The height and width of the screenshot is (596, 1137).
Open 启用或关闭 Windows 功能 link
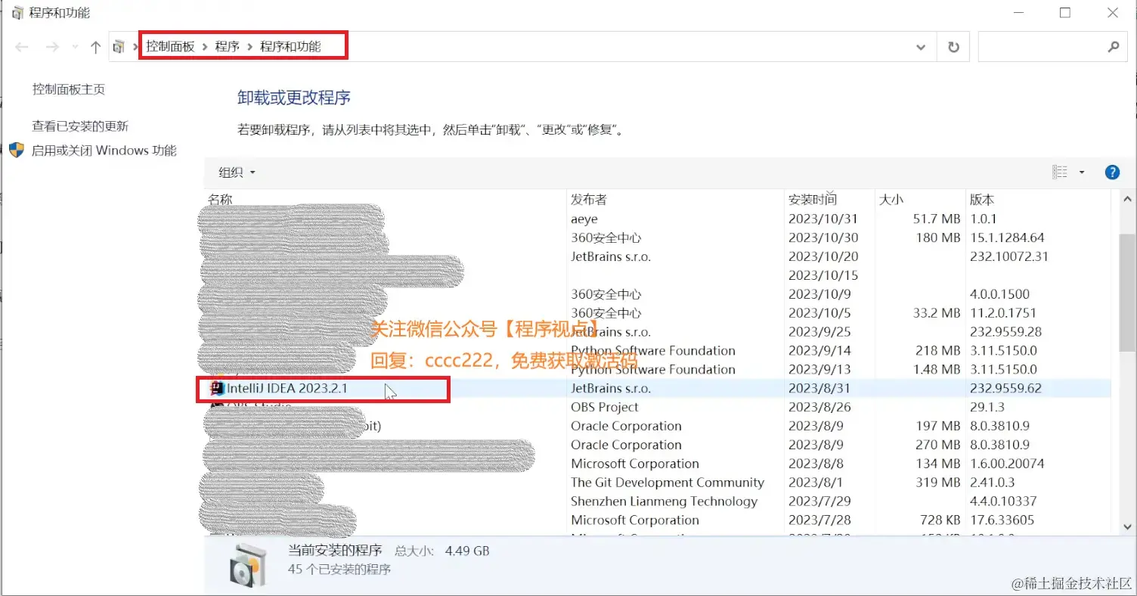tap(104, 151)
